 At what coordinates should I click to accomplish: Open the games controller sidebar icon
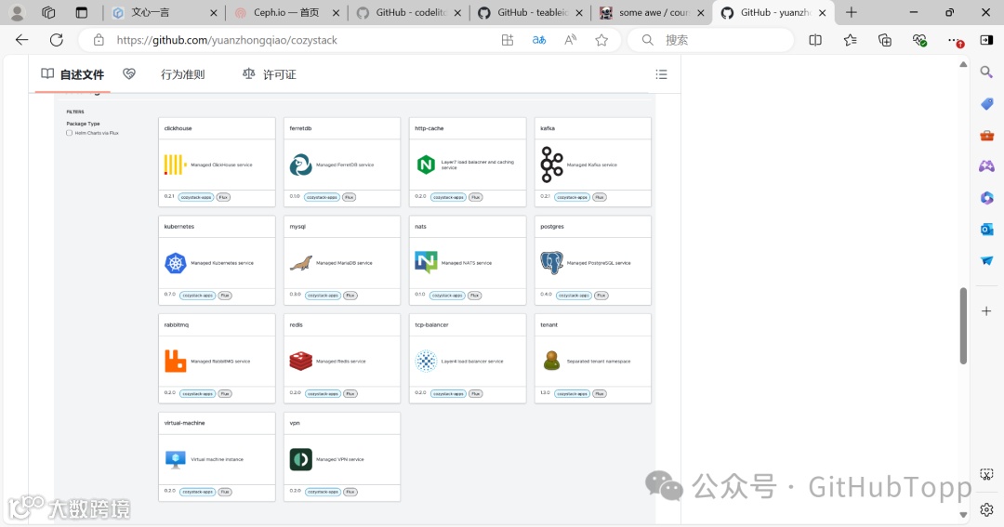pos(986,165)
